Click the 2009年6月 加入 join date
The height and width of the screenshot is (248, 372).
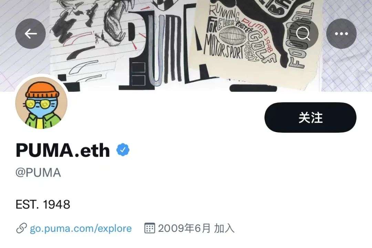(196, 228)
